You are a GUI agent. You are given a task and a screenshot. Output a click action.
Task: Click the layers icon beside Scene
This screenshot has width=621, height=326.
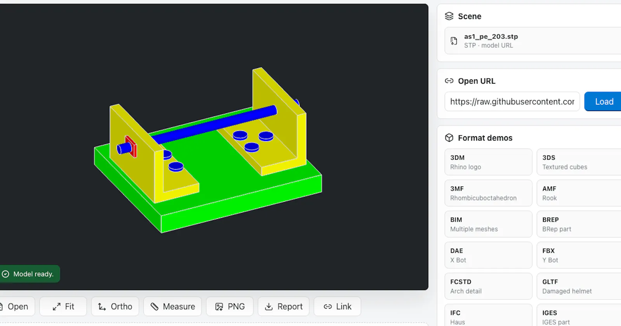pos(449,16)
